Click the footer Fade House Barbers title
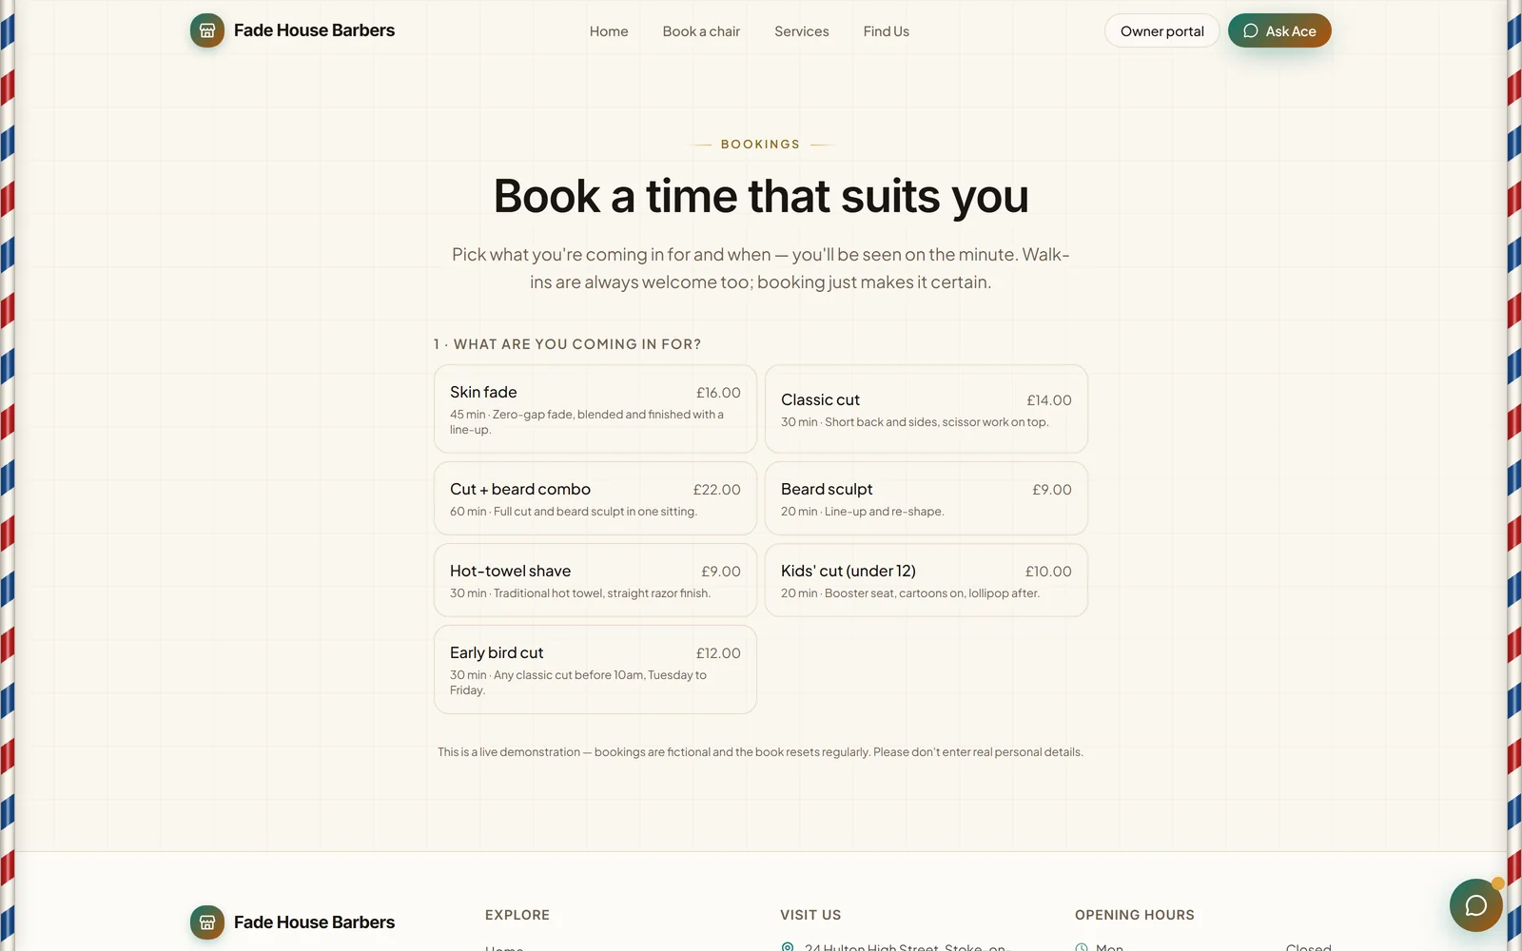This screenshot has width=1522, height=951. click(314, 922)
